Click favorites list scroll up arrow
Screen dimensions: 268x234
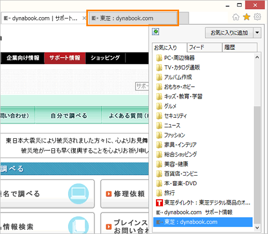(257, 57)
